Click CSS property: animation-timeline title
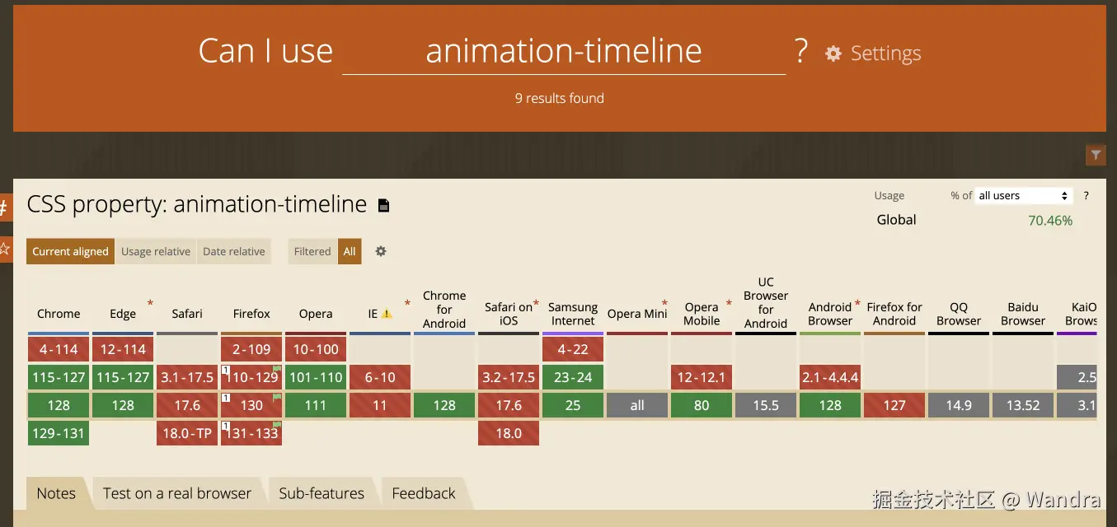This screenshot has height=527, width=1117. tap(197, 204)
